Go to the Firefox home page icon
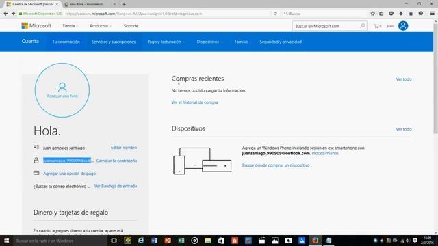Image resolution: width=438 pixels, height=246 pixels. coord(411,14)
